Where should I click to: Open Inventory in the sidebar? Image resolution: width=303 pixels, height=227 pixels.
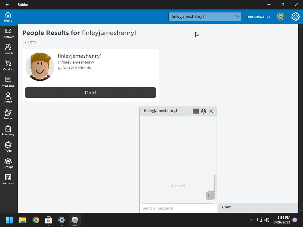pos(8,130)
